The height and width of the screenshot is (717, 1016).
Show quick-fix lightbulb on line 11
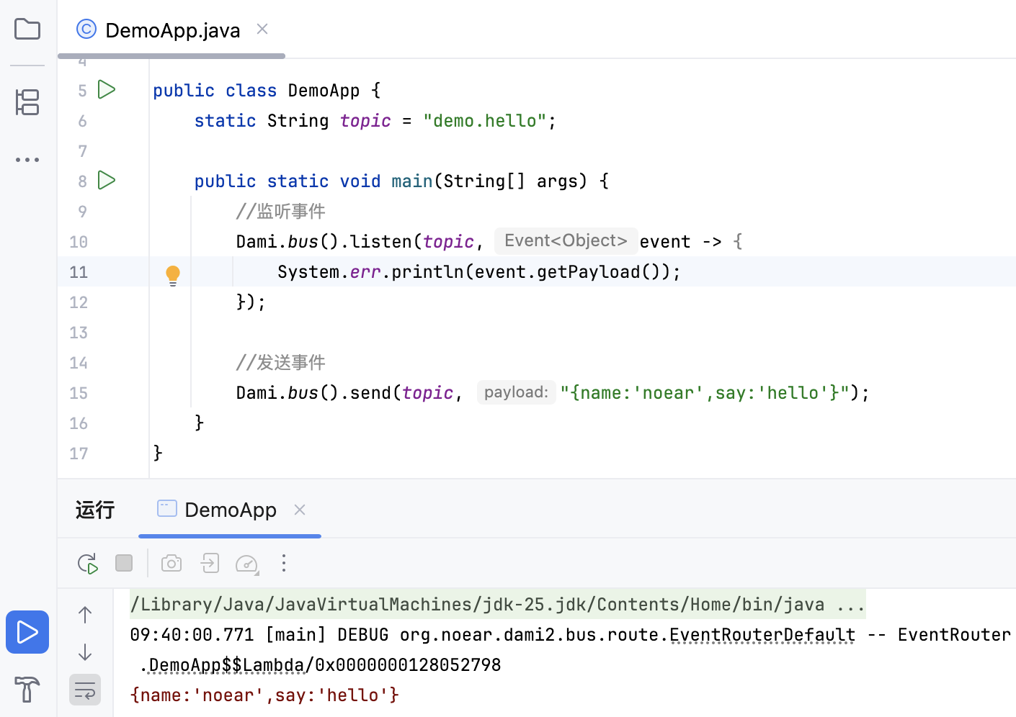click(x=173, y=274)
